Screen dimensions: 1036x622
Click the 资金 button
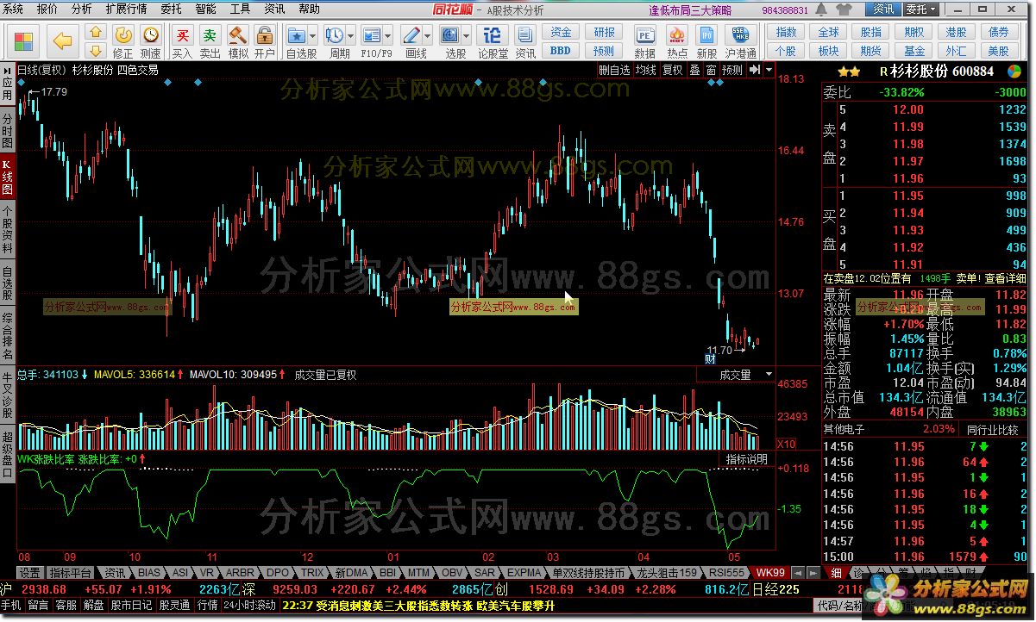[x=561, y=32]
